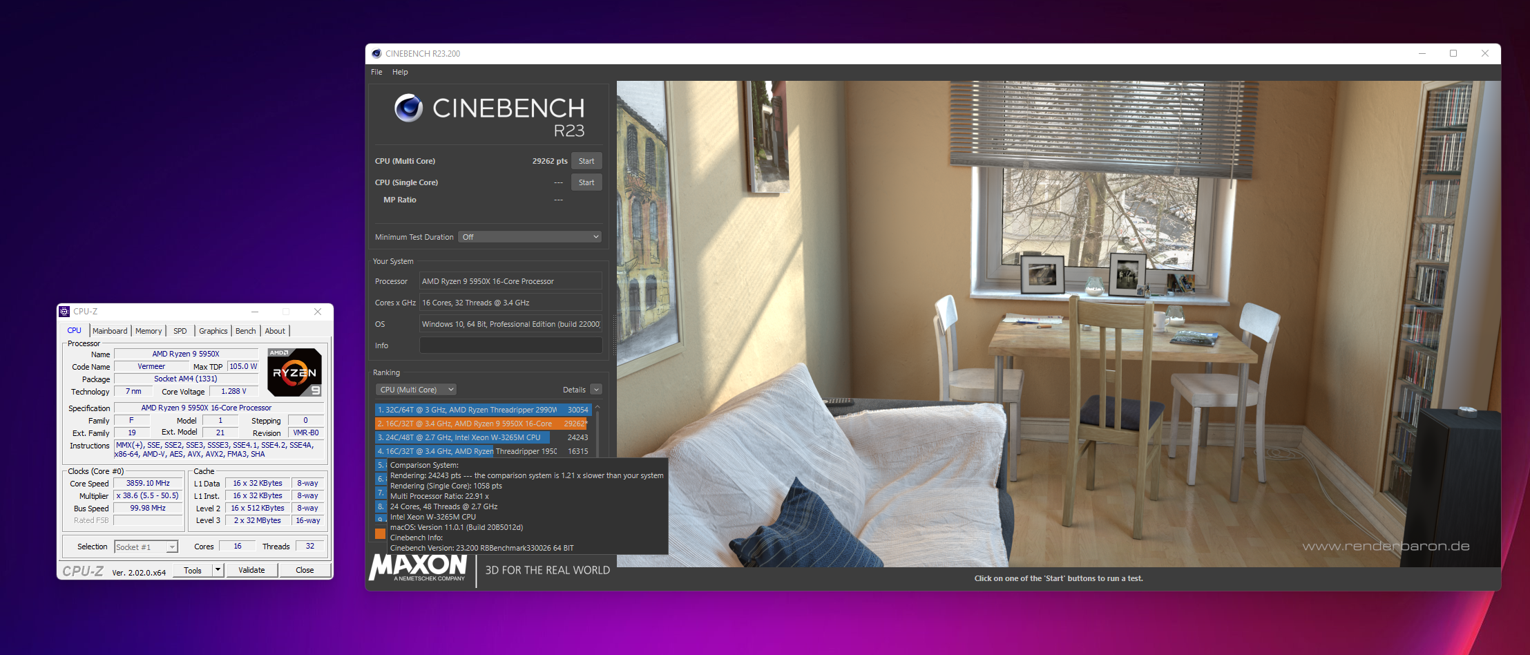Switch to the Graphics tab in CPU-Z
Viewport: 1530px width, 655px height.
tap(213, 331)
